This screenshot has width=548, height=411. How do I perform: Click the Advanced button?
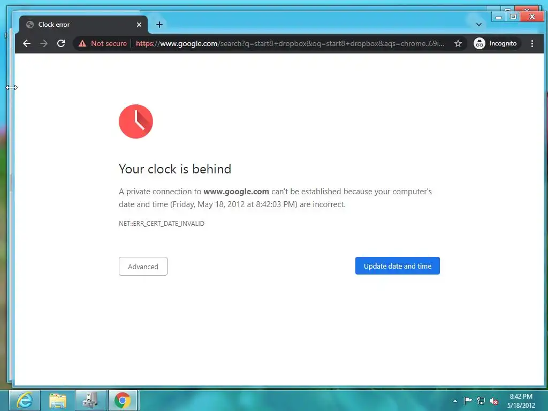143,267
